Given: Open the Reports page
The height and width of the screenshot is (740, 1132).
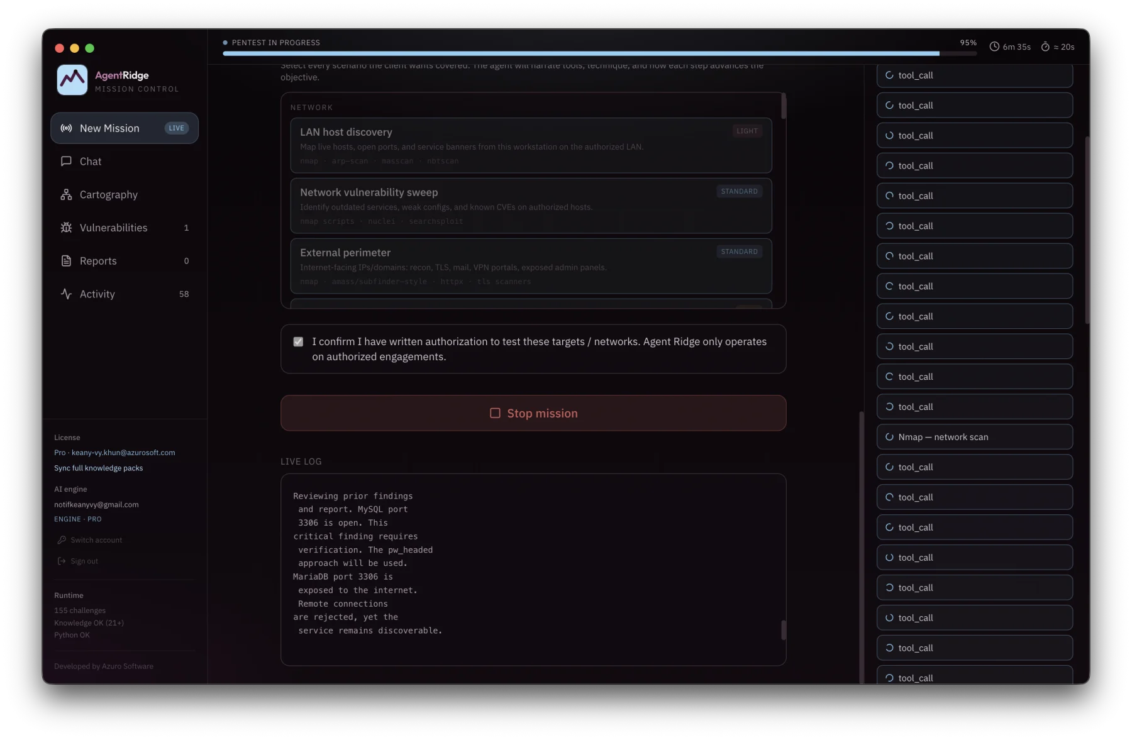Looking at the screenshot, I should pos(125,261).
